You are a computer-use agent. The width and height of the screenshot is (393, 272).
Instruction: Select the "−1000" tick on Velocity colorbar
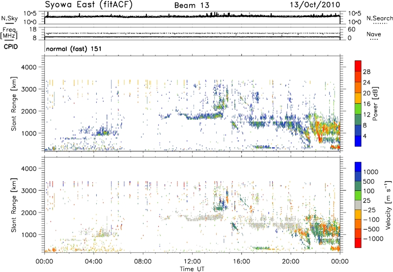tap(373, 239)
